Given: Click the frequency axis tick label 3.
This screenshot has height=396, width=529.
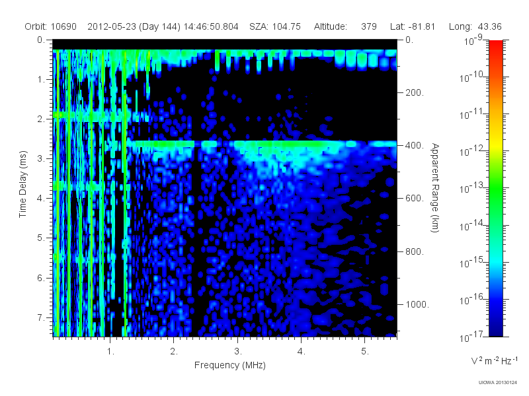Looking at the screenshot, I should click(x=238, y=352).
